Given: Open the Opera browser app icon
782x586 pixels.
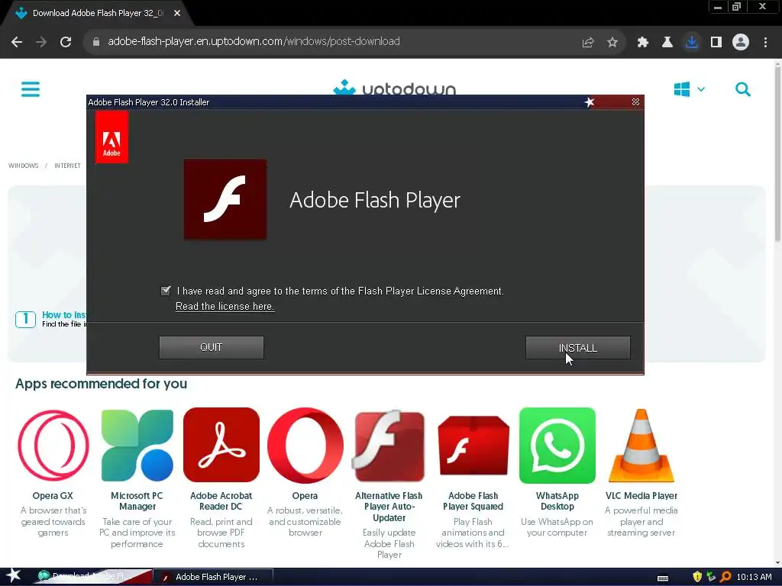Looking at the screenshot, I should click(305, 445).
